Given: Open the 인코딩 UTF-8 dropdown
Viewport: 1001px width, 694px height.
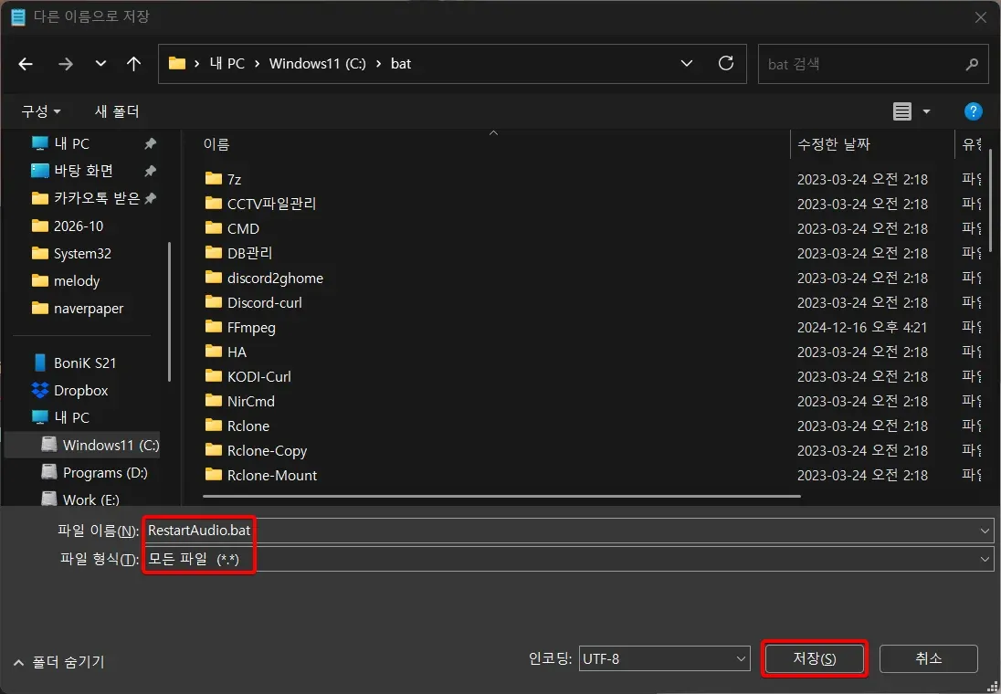Looking at the screenshot, I should click(664, 658).
